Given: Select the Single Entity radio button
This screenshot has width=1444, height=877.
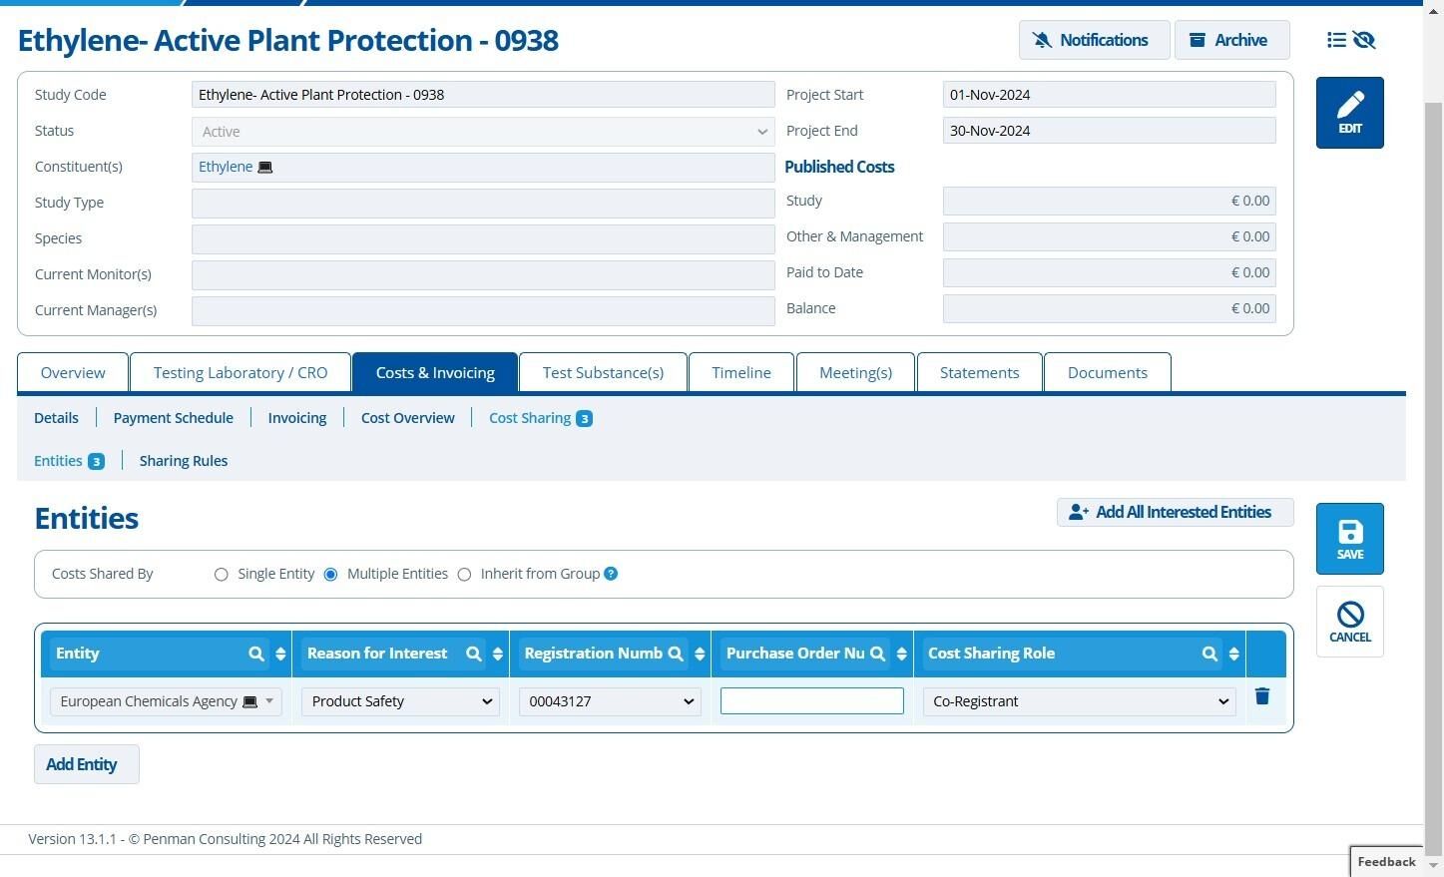Looking at the screenshot, I should [x=221, y=575].
